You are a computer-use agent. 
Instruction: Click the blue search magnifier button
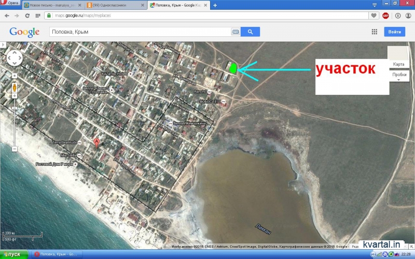[x=250, y=32]
